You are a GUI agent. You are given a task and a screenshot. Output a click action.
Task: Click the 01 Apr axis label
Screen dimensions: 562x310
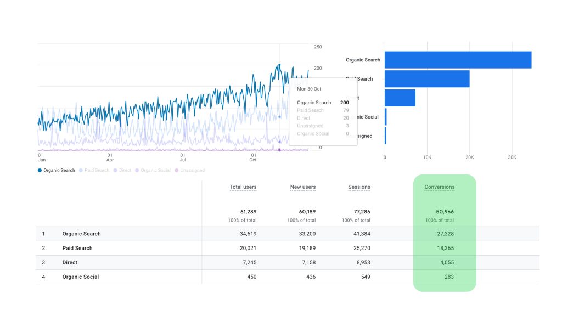pyautogui.click(x=110, y=157)
